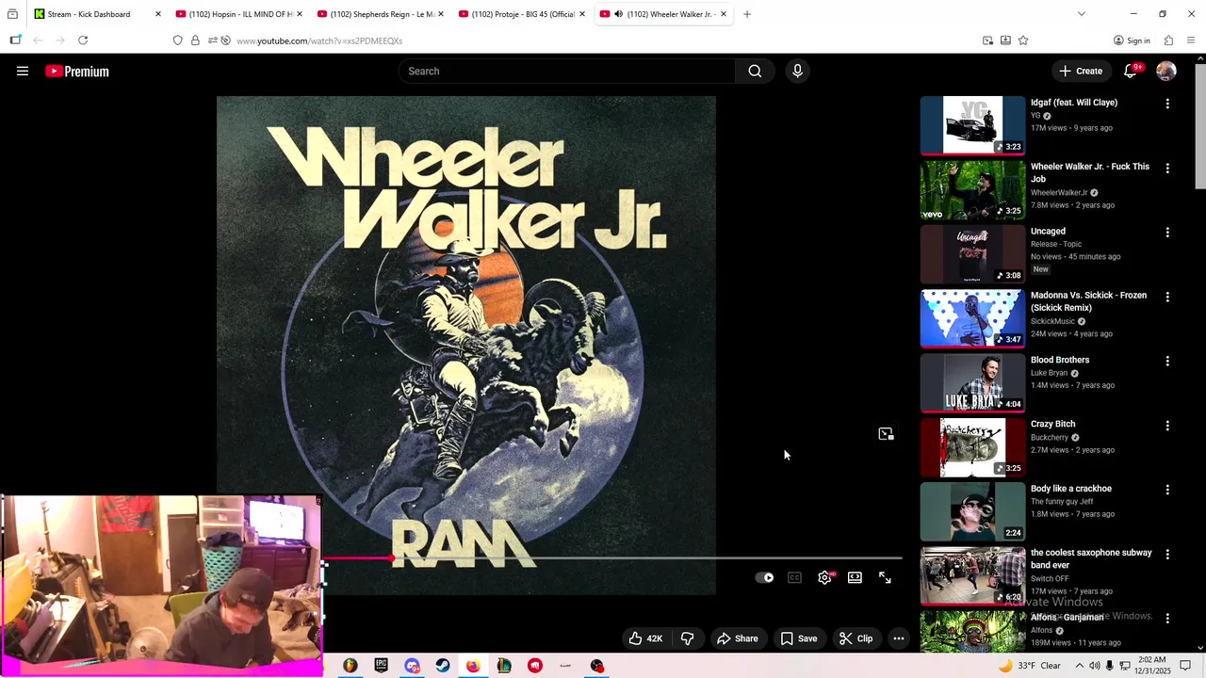This screenshot has height=678, width=1206.
Task: Open Epic Games launcher from taskbar
Action: 381,666
